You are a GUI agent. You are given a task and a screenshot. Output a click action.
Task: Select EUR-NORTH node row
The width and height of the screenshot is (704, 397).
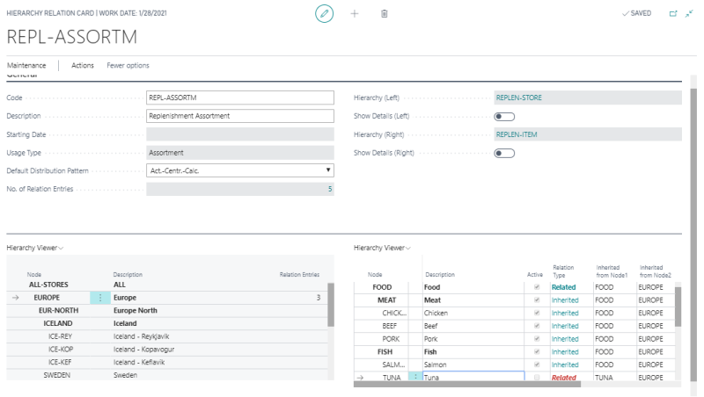[x=167, y=311]
